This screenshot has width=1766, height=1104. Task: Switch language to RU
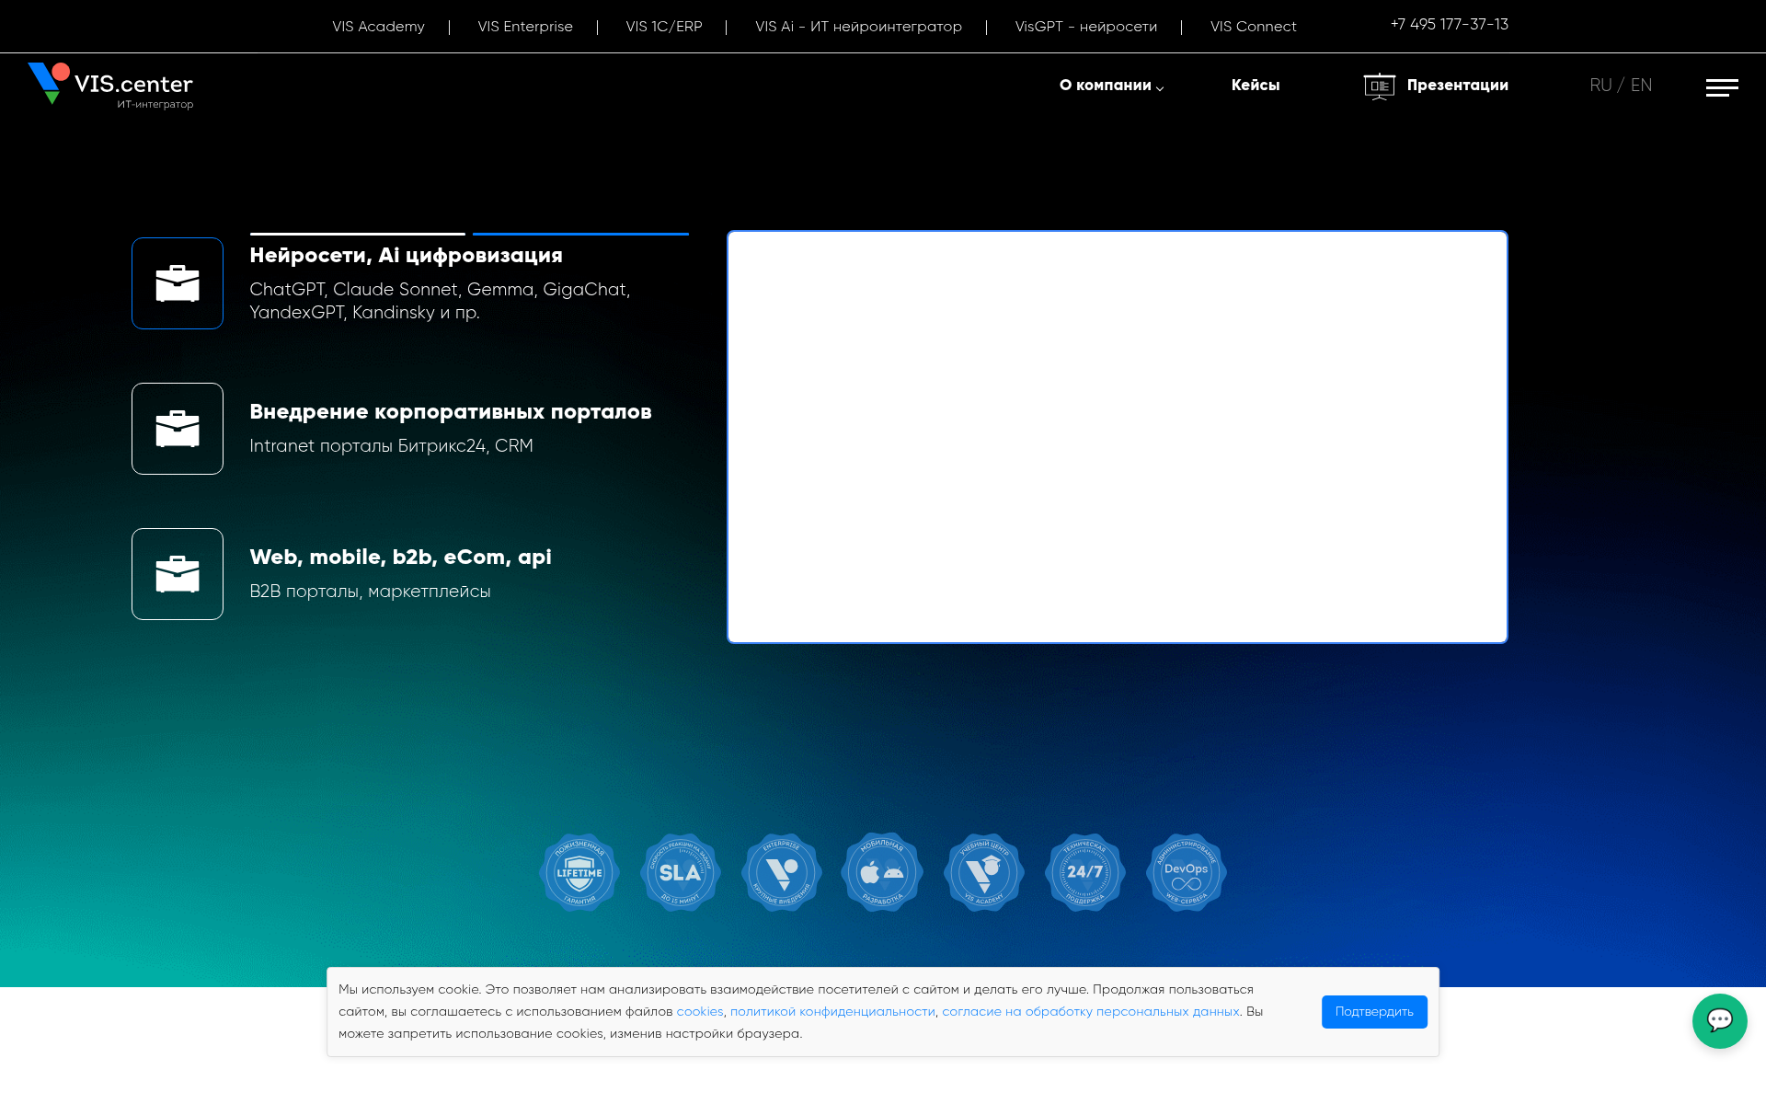pos(1600,85)
